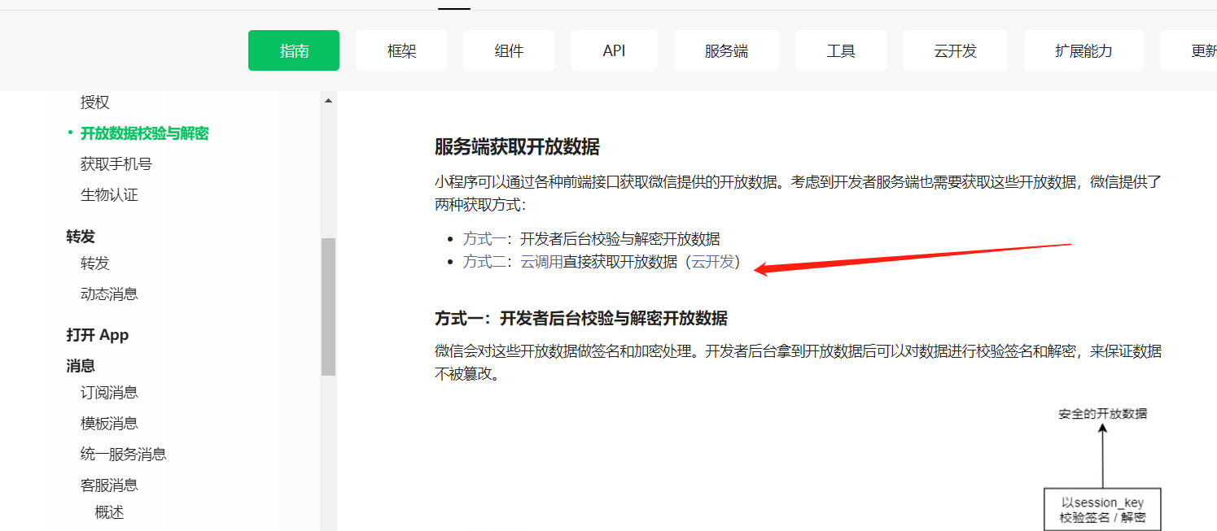Open the API tab
Viewport: 1217px width, 531px height.
[614, 50]
